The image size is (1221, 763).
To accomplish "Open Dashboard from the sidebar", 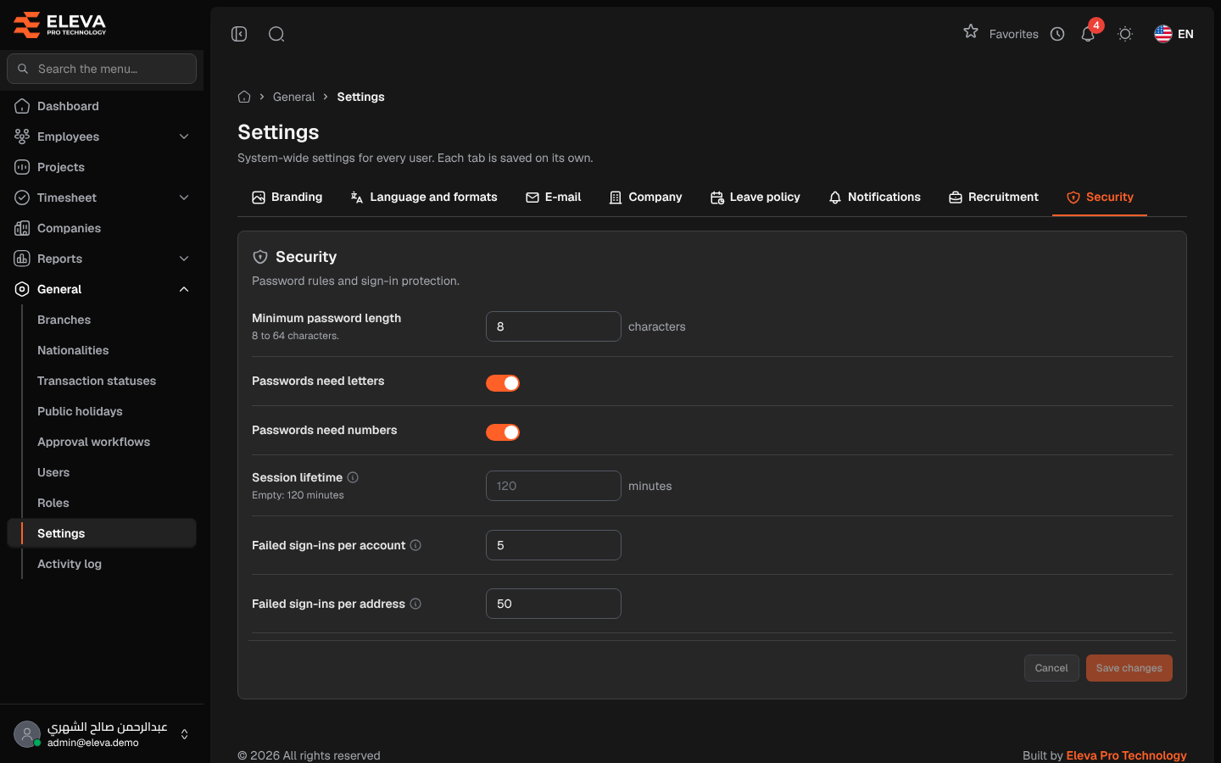I will coord(102,106).
